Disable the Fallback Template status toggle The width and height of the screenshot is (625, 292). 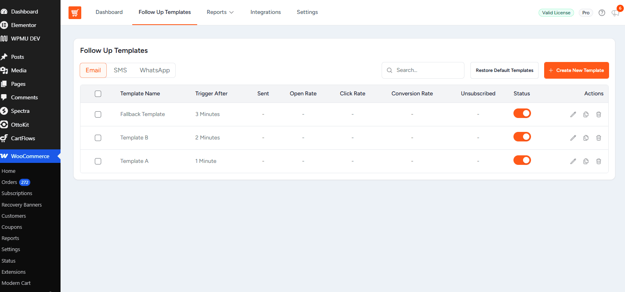(522, 113)
